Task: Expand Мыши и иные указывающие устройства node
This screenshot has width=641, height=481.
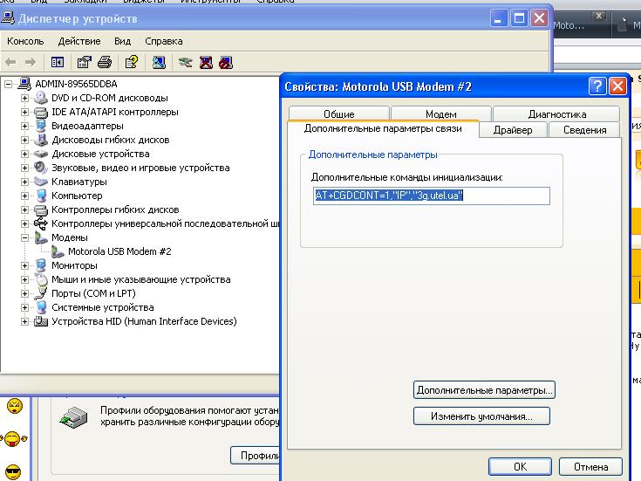Action: click(x=24, y=279)
